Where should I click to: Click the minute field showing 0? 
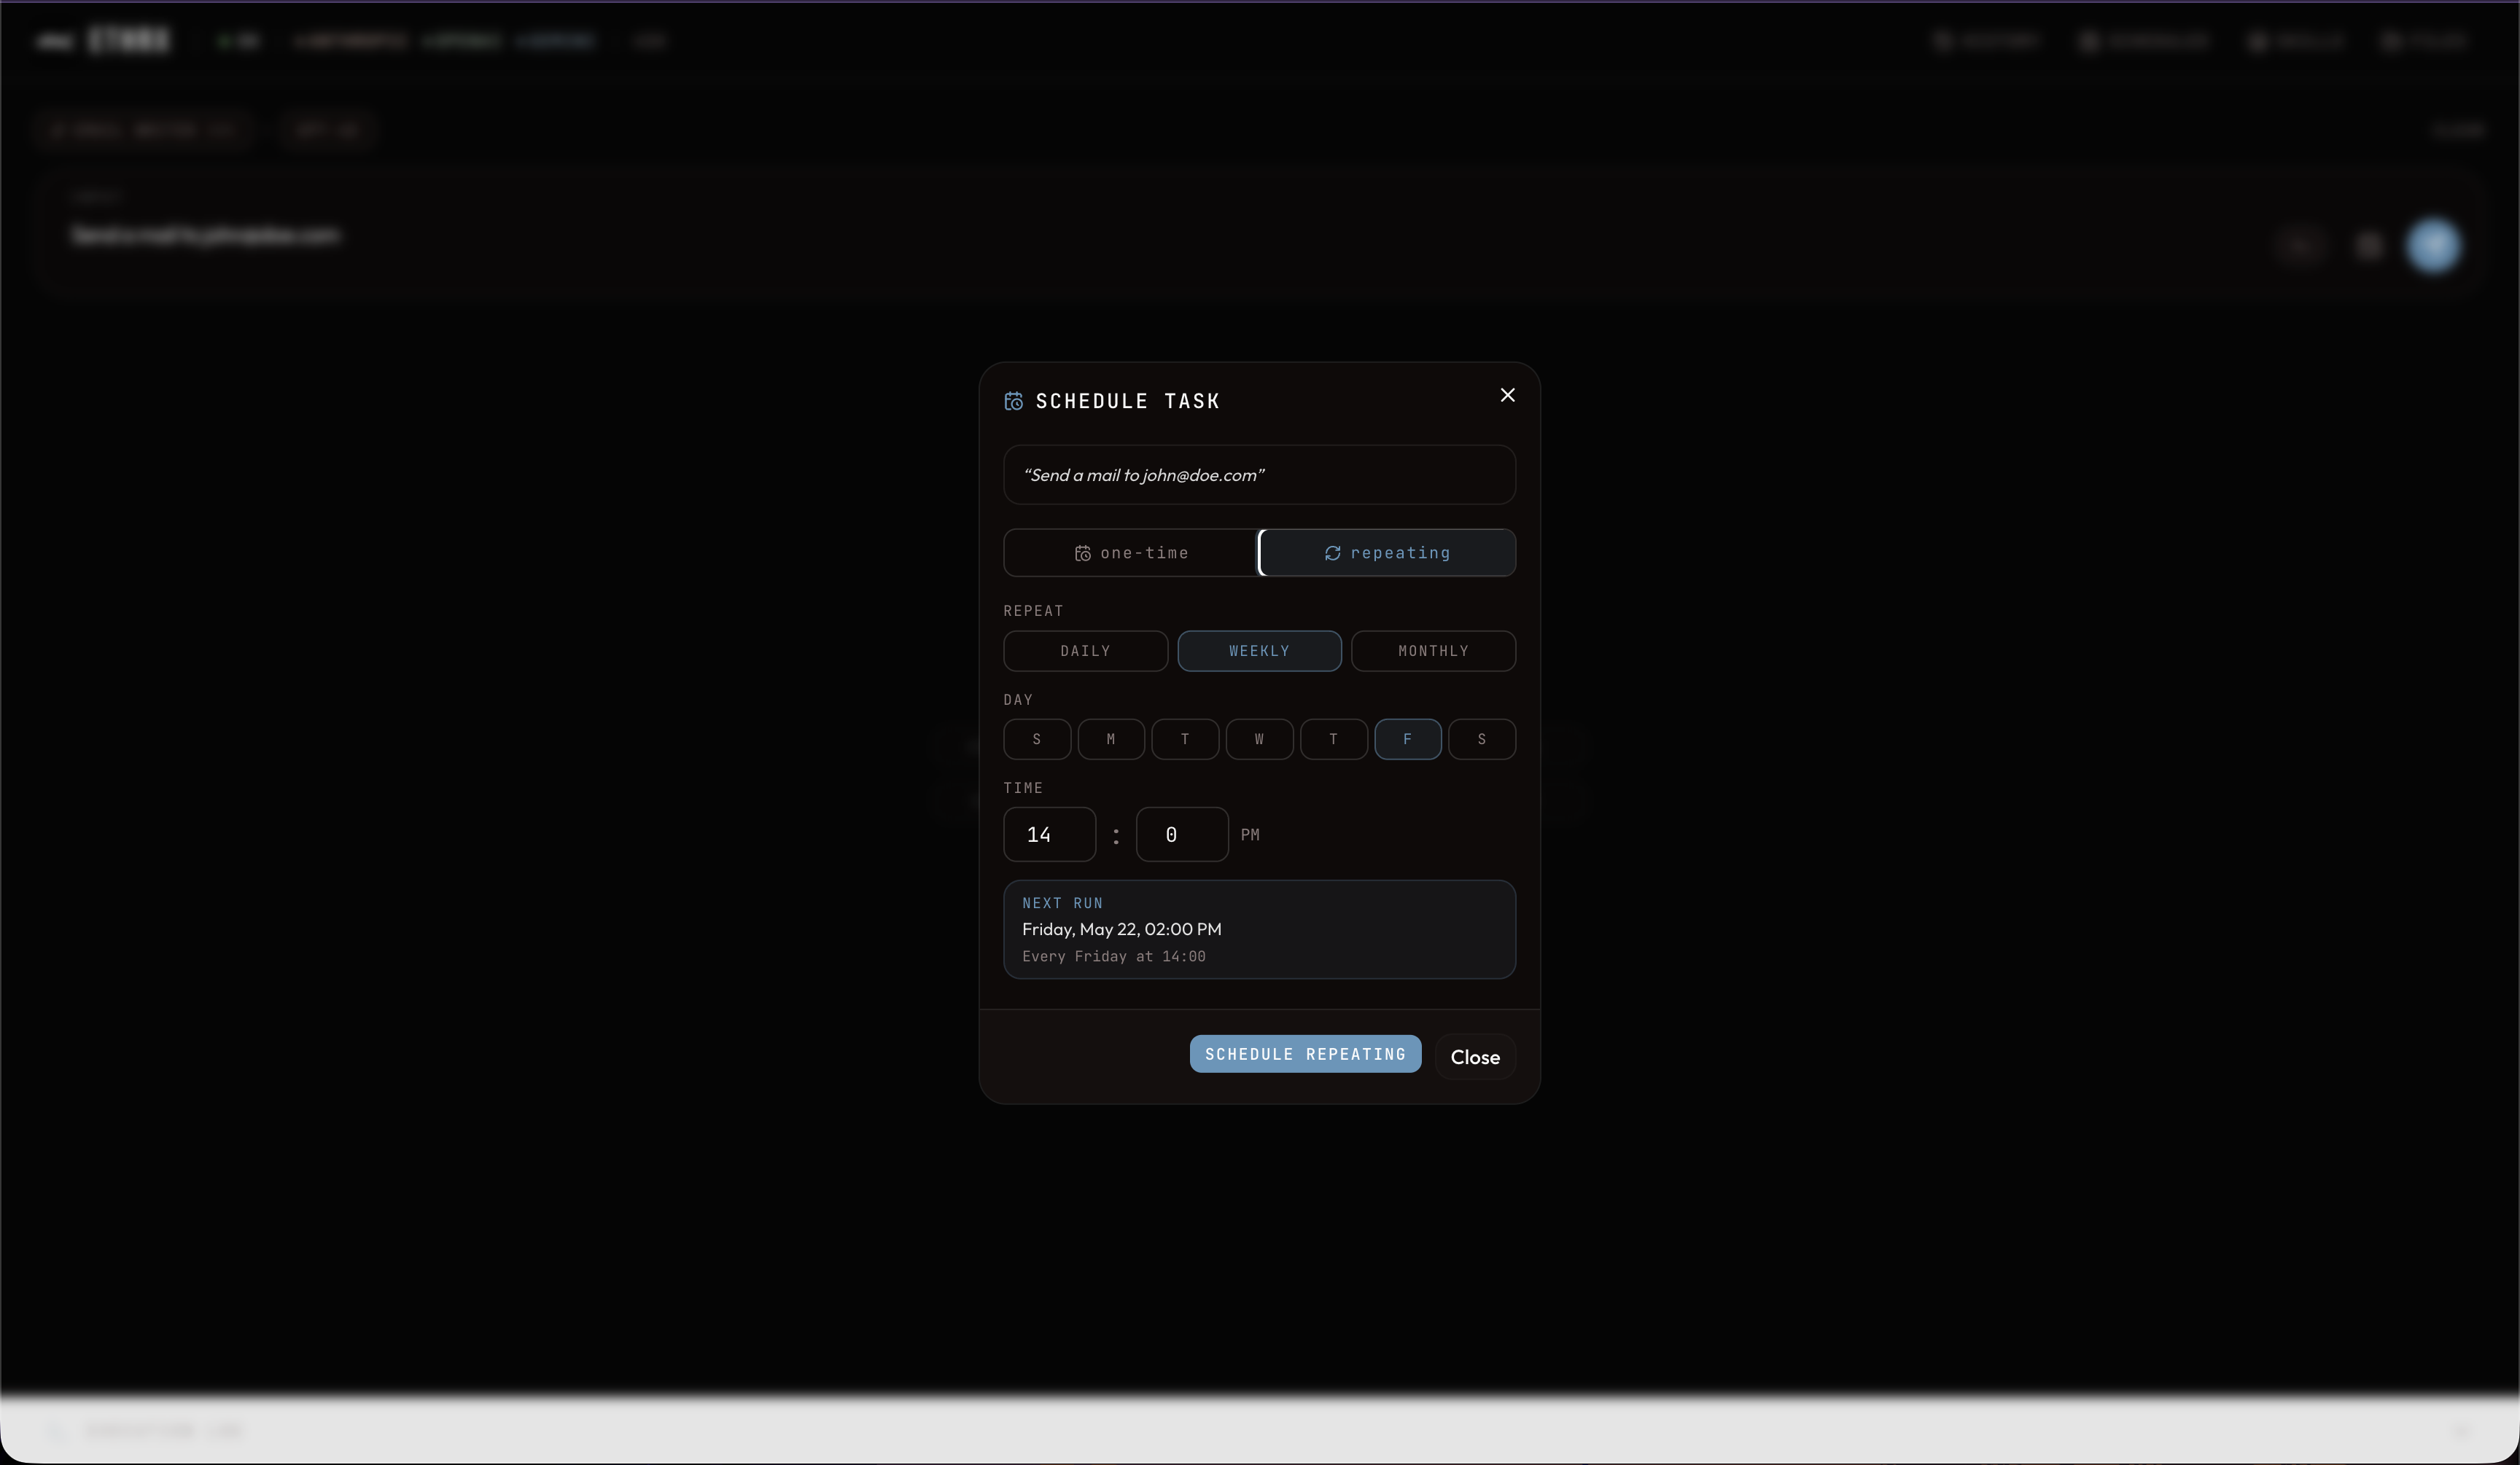click(1182, 835)
